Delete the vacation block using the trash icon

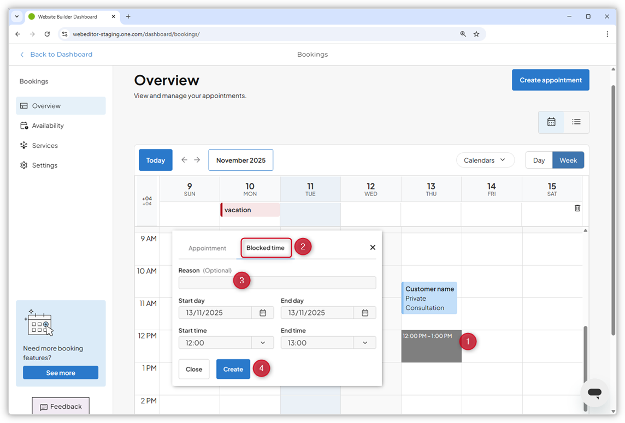[577, 208]
